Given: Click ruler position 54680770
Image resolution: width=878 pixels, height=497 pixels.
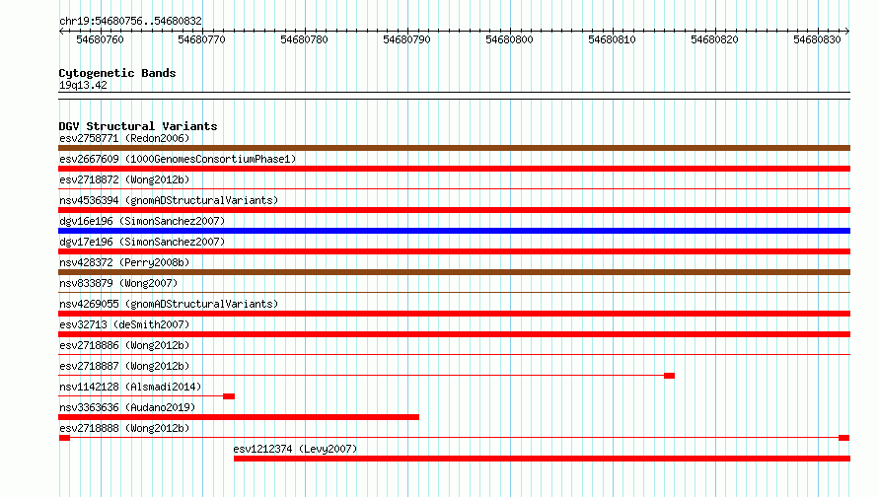Looking at the screenshot, I should pos(201,39).
